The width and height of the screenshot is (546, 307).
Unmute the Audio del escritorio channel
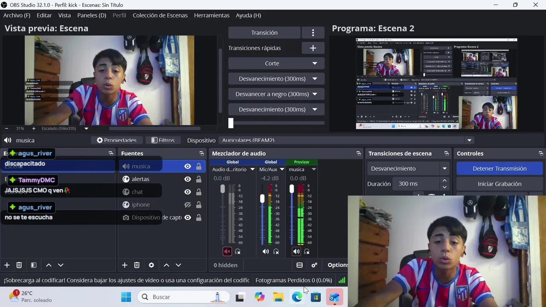coord(227,252)
